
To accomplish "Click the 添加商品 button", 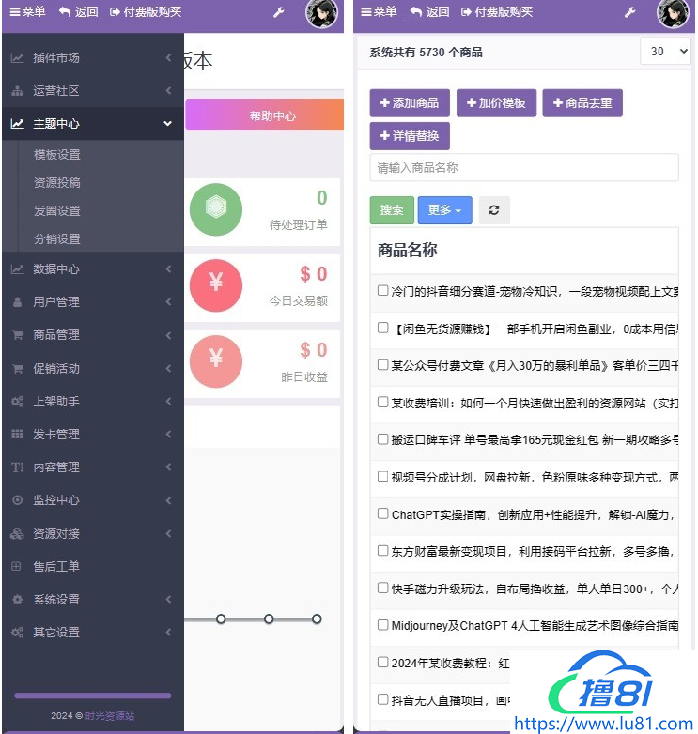I will [410, 103].
